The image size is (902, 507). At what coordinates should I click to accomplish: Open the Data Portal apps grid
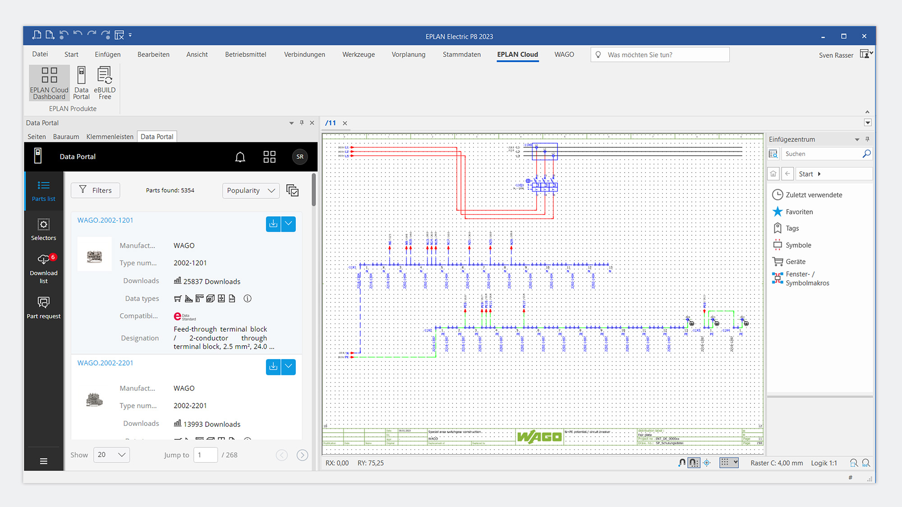(269, 157)
